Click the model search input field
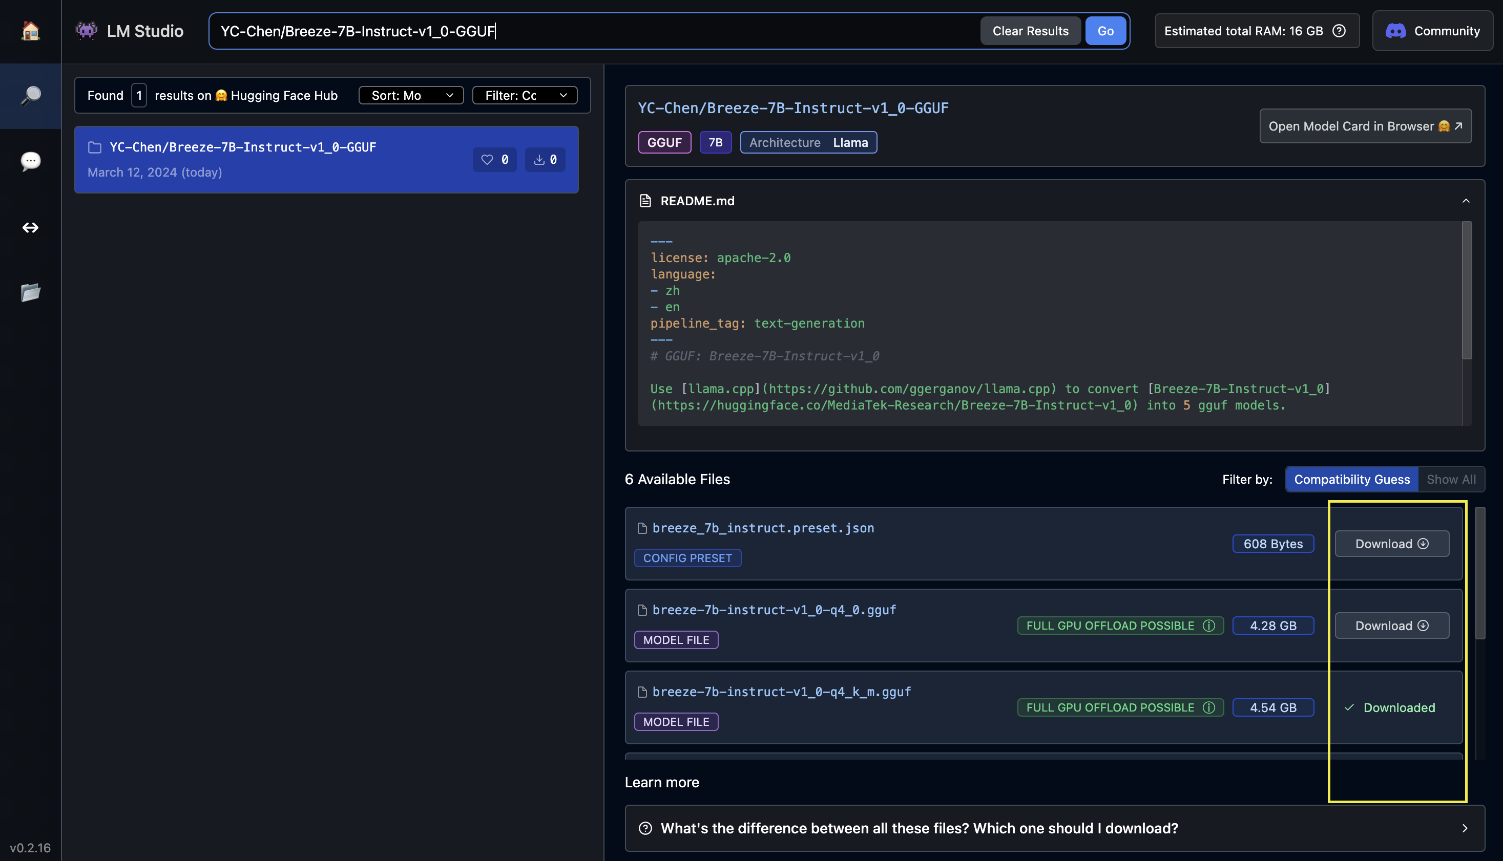The width and height of the screenshot is (1503, 861). [x=592, y=31]
